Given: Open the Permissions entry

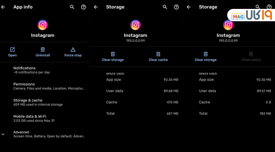Looking at the screenshot, I should point(48,86).
